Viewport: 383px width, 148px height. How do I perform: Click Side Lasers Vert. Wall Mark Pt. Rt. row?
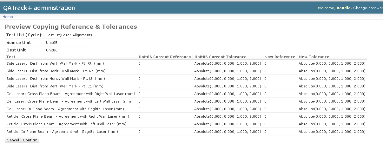56,63
